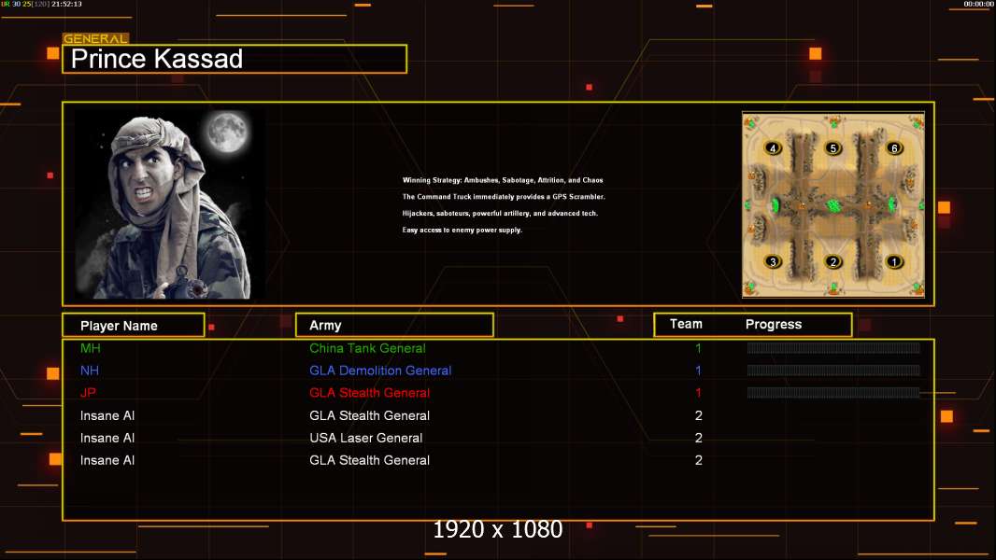
Task: Click GLA Demolition General army text
Action: point(380,371)
